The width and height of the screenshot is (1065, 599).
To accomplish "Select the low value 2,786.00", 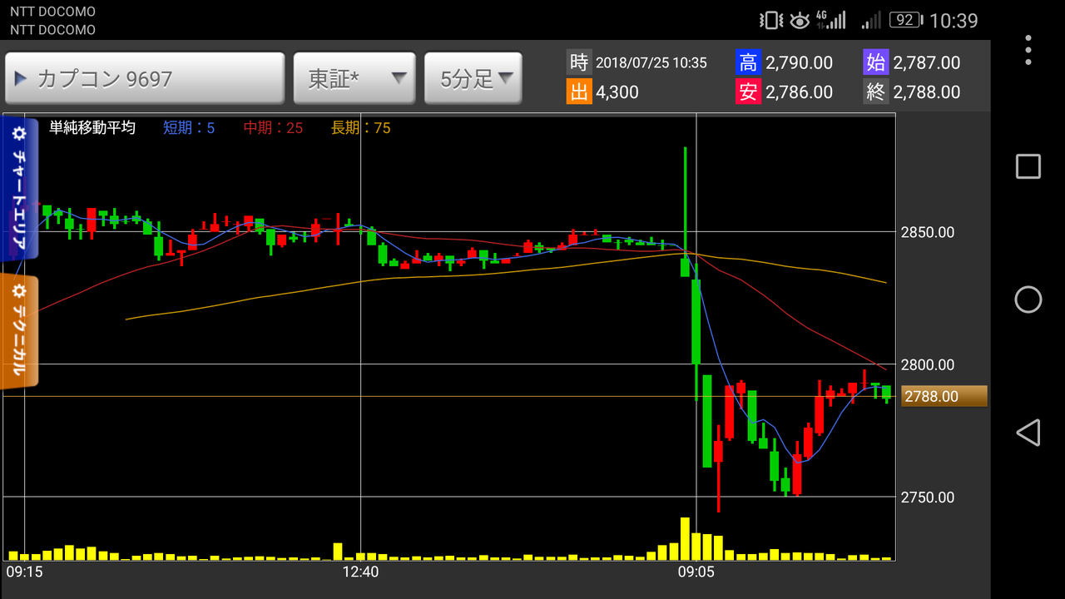I will 799,92.
